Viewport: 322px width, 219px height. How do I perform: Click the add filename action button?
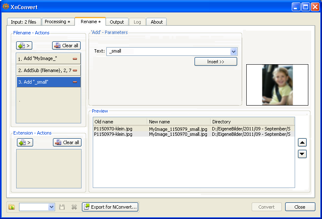pyautogui.click(x=24, y=46)
